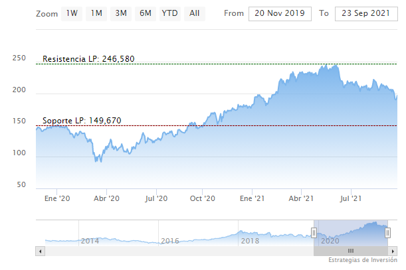406x270 pixels.
Task: Apply the YTD zoom range
Action: pyautogui.click(x=169, y=13)
